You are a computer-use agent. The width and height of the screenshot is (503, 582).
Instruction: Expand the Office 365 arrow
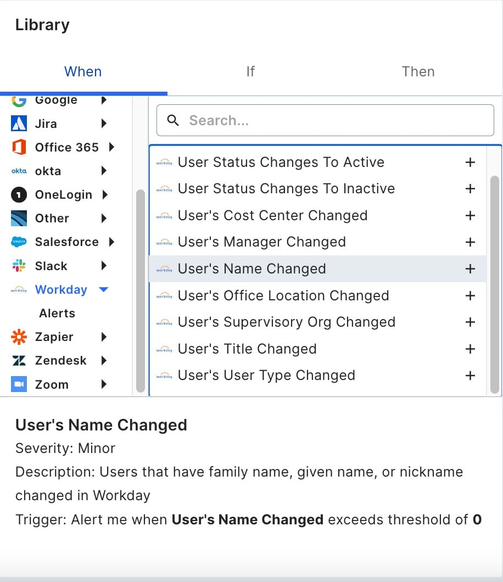[111, 147]
